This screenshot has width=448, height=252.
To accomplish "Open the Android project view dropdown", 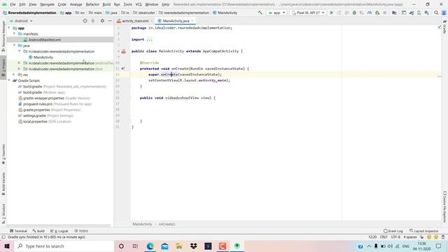I will (x=21, y=21).
